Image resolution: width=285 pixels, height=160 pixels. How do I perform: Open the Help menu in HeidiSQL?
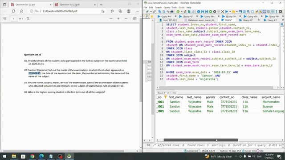[x=189, y=8]
